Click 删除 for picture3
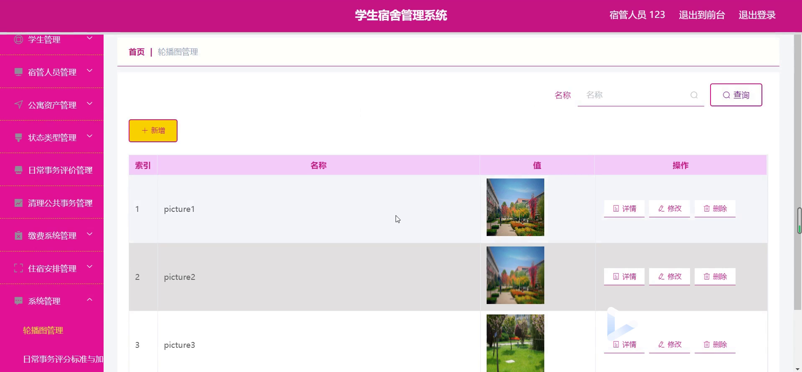This screenshot has height=372, width=802. [715, 344]
